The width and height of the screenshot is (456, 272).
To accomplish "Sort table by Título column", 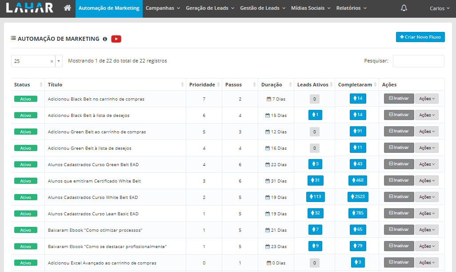I will (116, 84).
